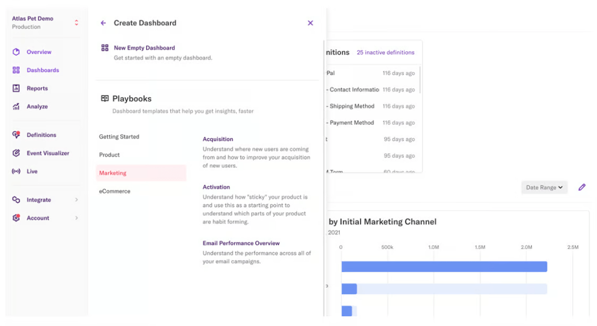597x326 pixels.
Task: Click the Initial Marketing Channel chart title
Action: pos(382,222)
